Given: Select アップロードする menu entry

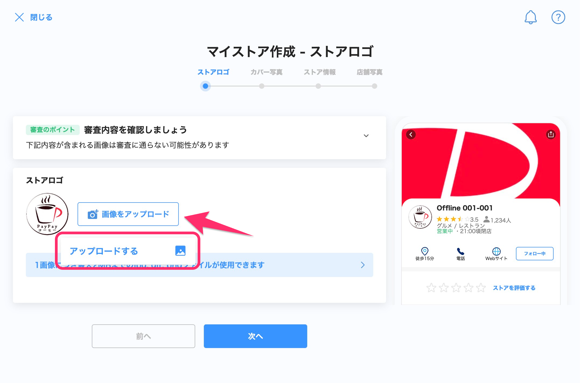Looking at the screenshot, I should 128,251.
